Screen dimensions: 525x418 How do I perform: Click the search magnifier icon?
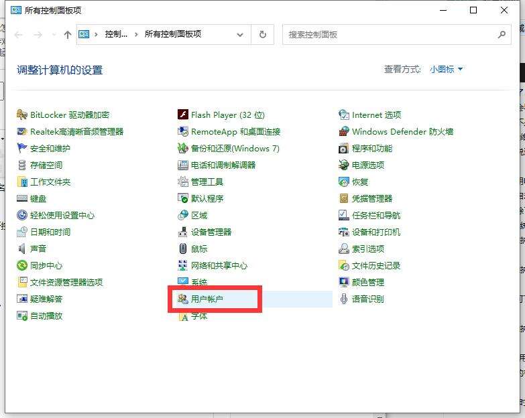pos(502,34)
